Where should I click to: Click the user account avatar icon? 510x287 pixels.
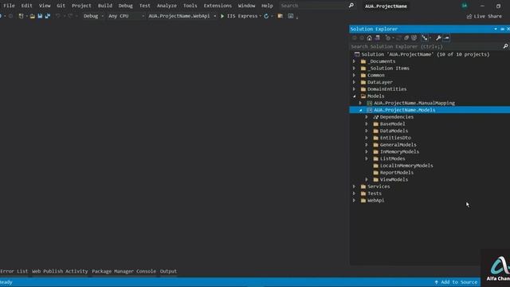(x=465, y=6)
